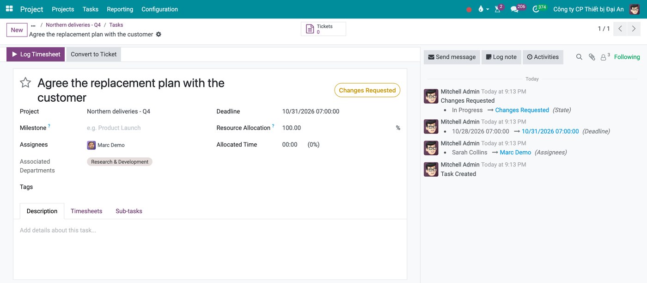Screen dimensions: 647x283
Task: Click the Today date separator in chatter
Action: click(532, 79)
